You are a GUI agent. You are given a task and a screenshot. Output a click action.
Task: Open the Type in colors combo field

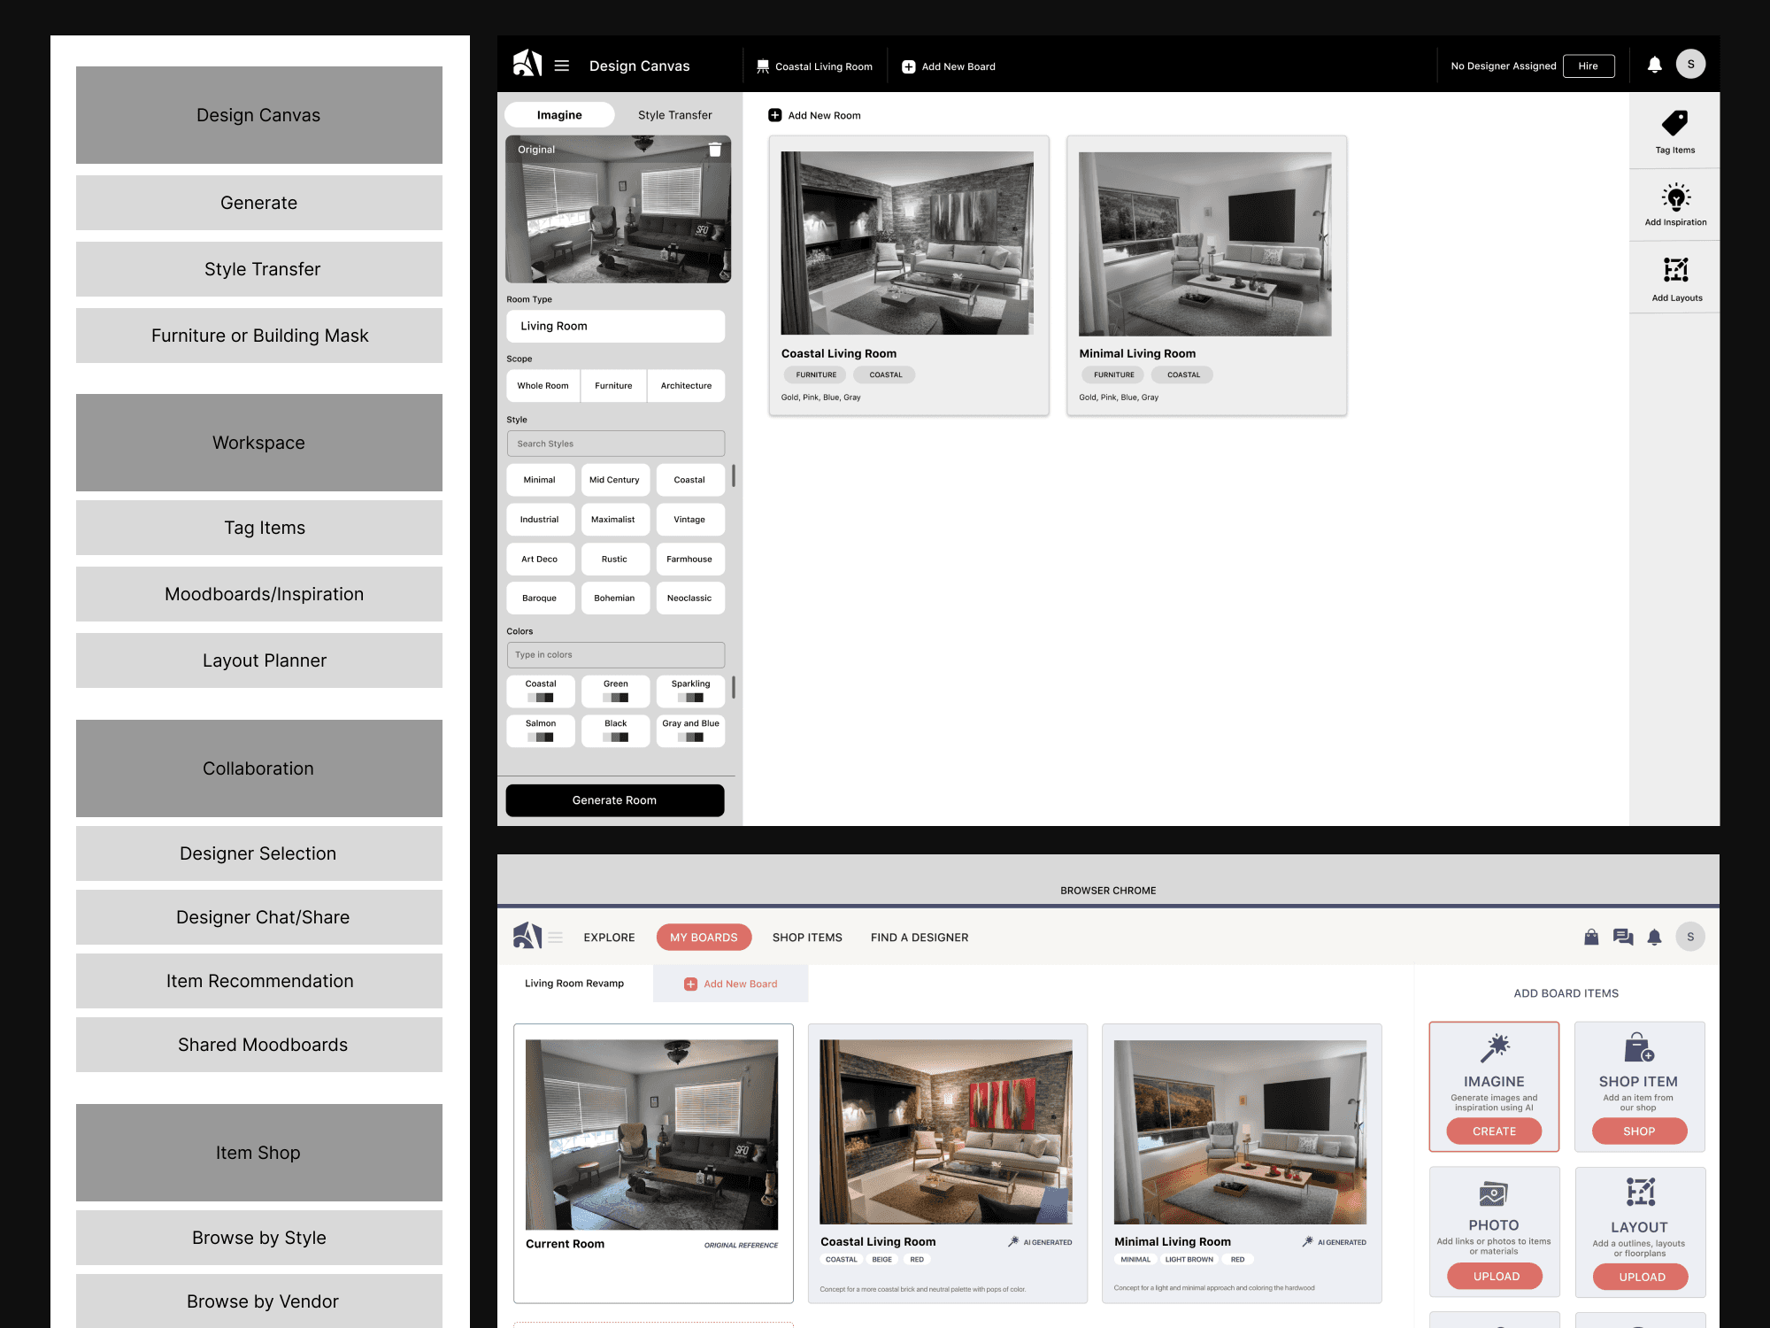coord(615,655)
